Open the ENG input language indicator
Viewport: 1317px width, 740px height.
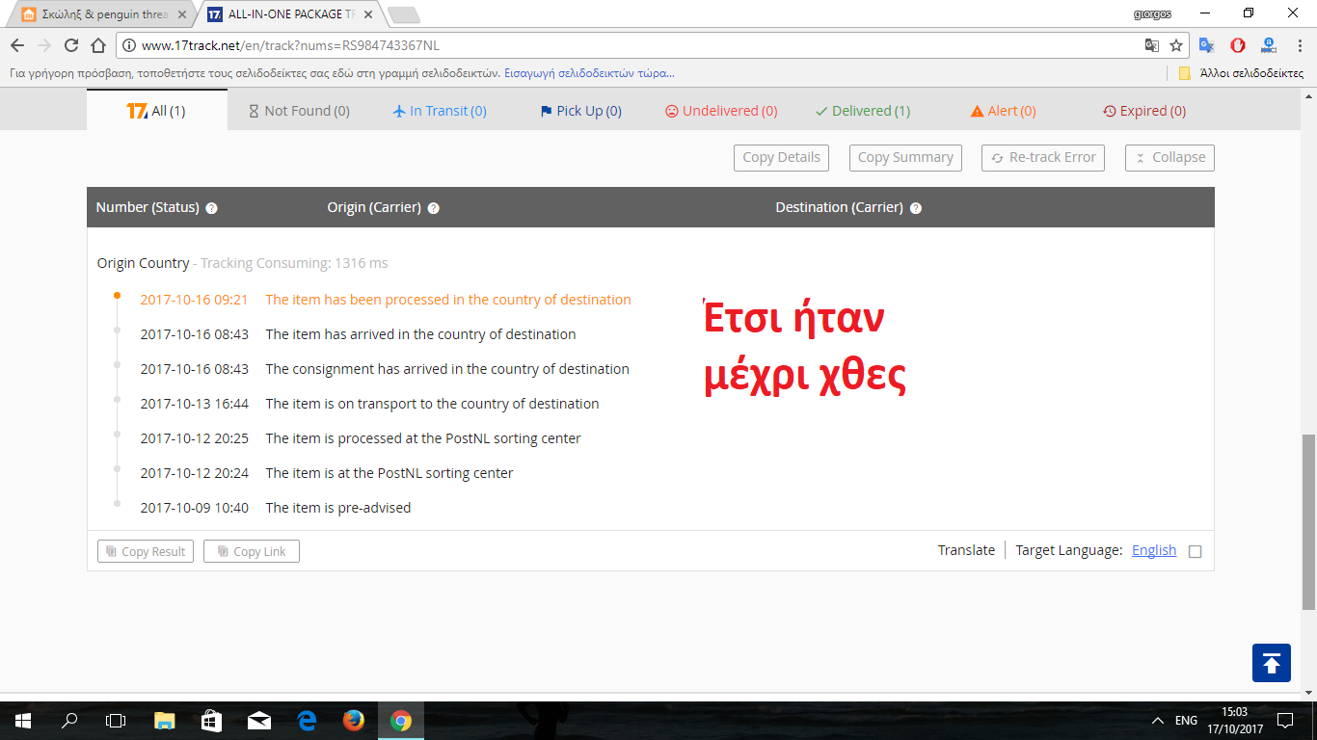[1186, 721]
